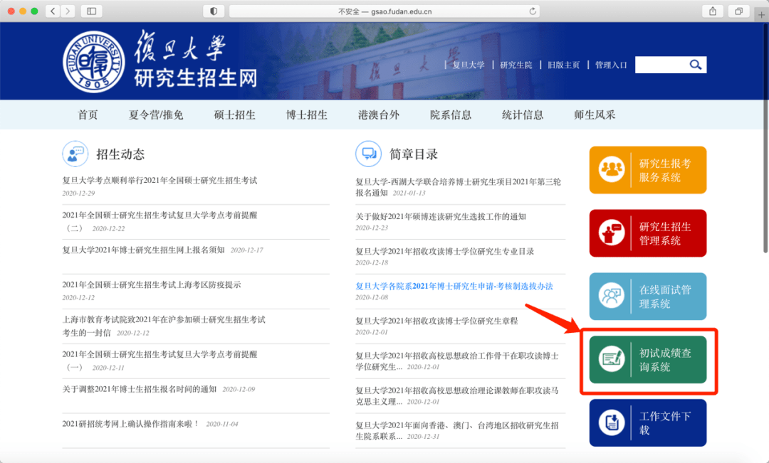Follow the 管理入口 header link
This screenshot has width=769, height=463.
(611, 65)
